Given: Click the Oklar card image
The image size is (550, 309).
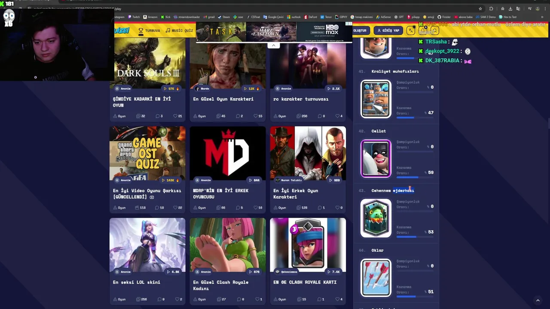Looking at the screenshot, I should pos(376,278).
